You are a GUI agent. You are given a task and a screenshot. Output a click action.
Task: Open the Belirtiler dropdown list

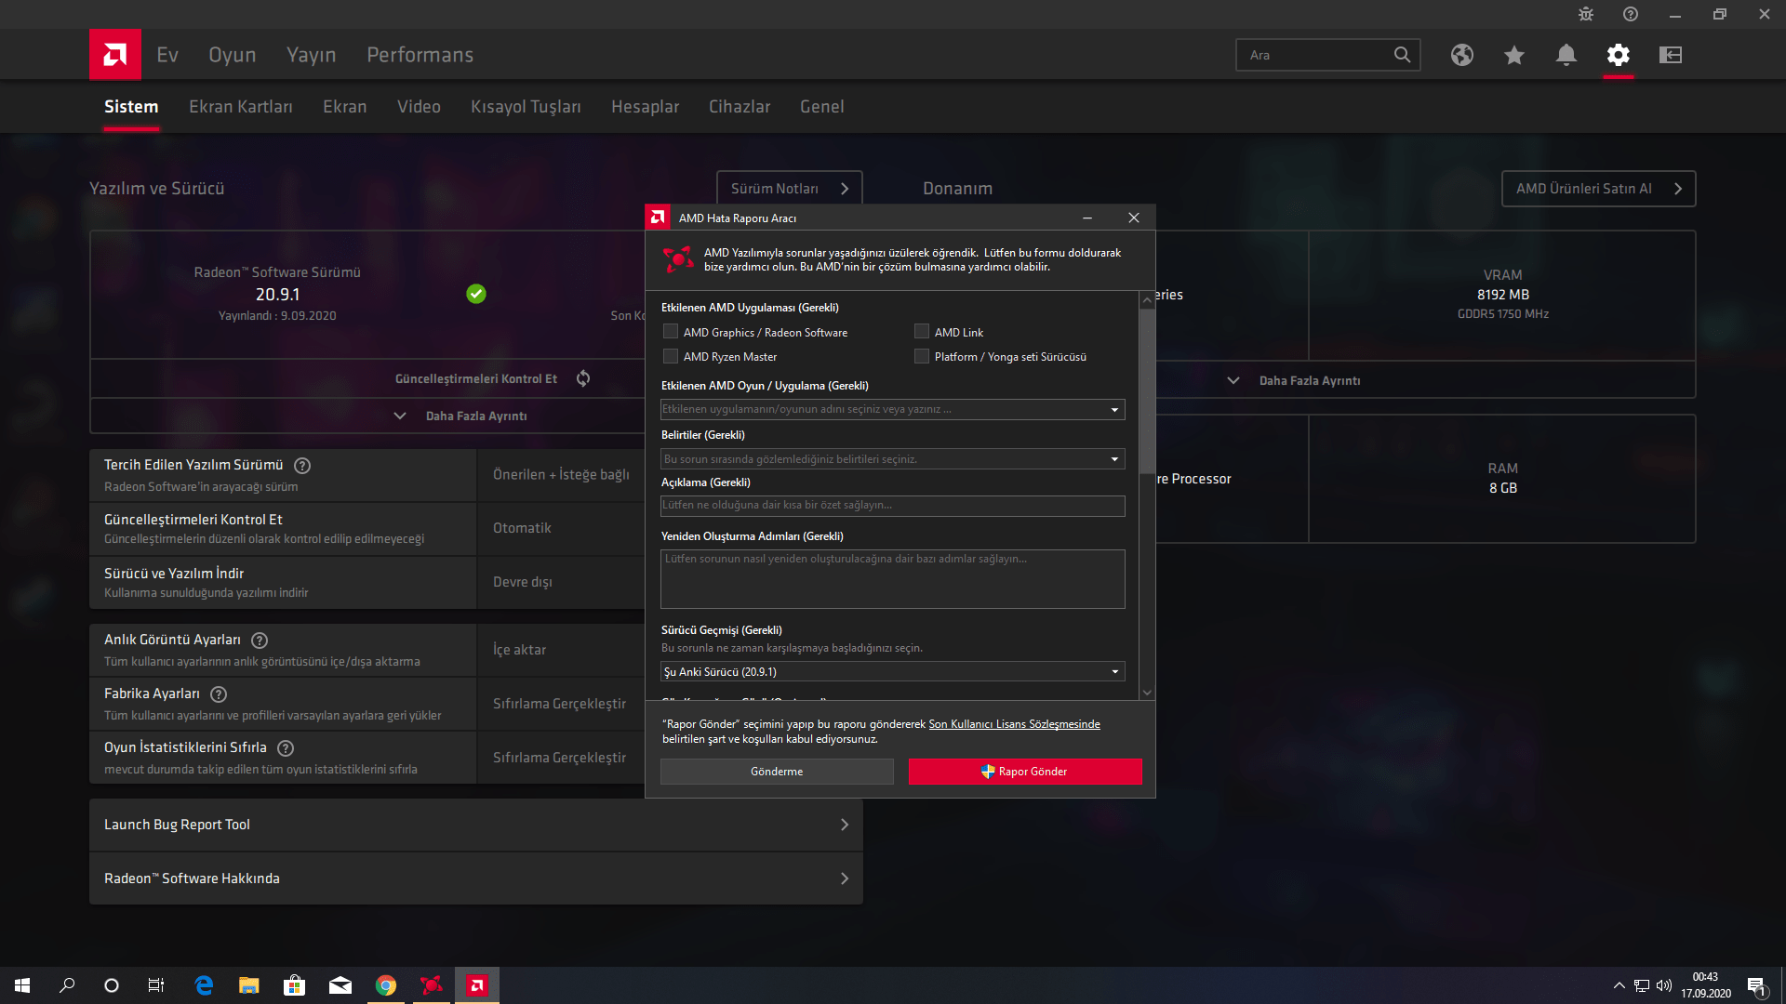[x=1113, y=459]
